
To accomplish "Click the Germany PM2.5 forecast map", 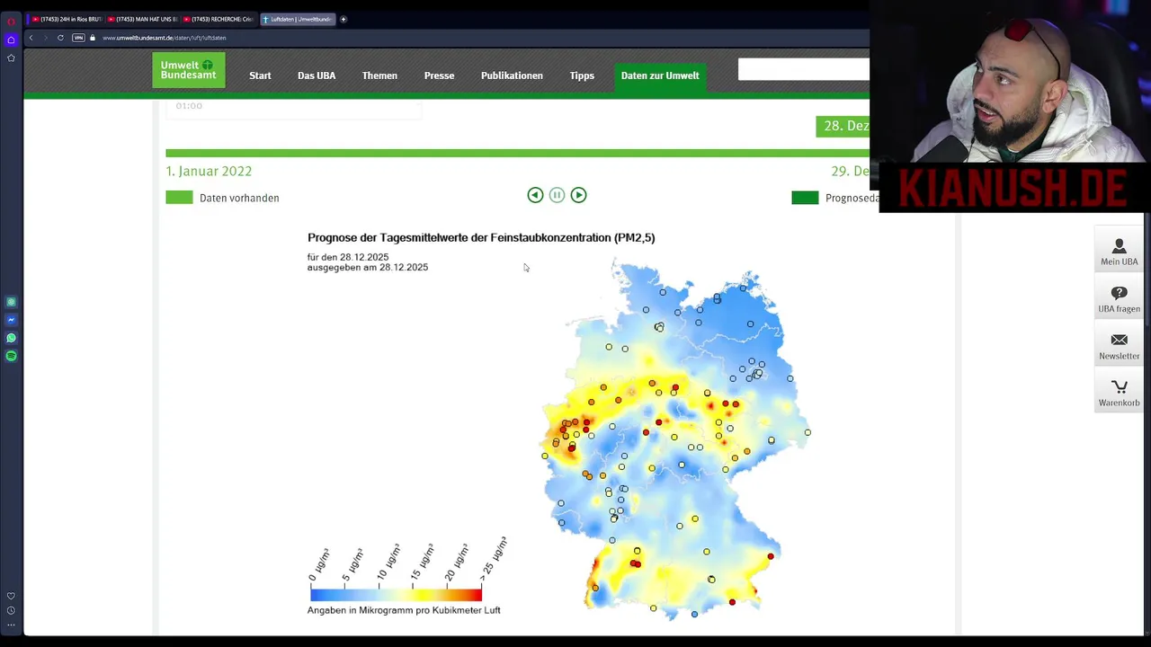I will [x=674, y=439].
